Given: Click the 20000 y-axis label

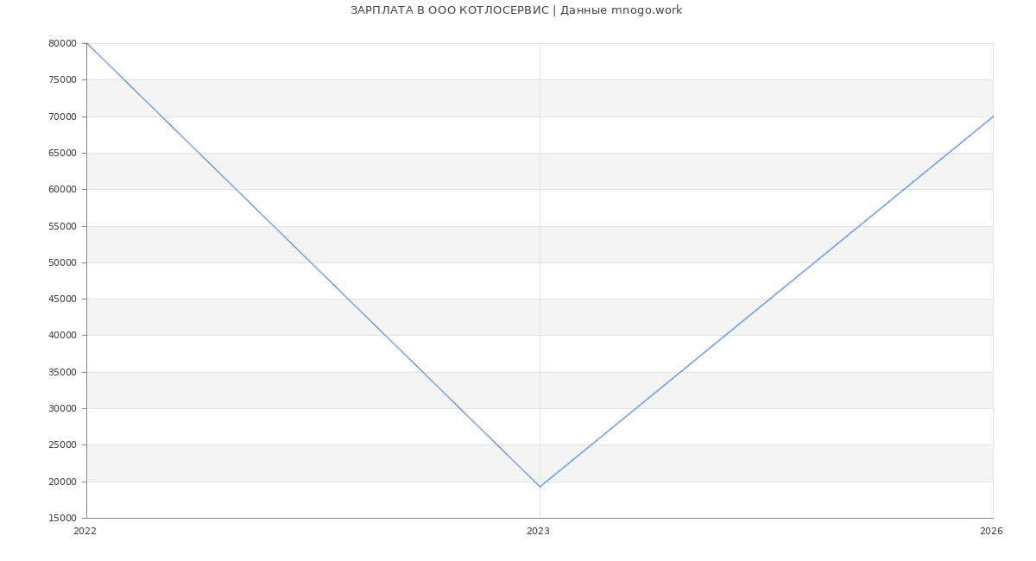Looking at the screenshot, I should click(x=62, y=482).
